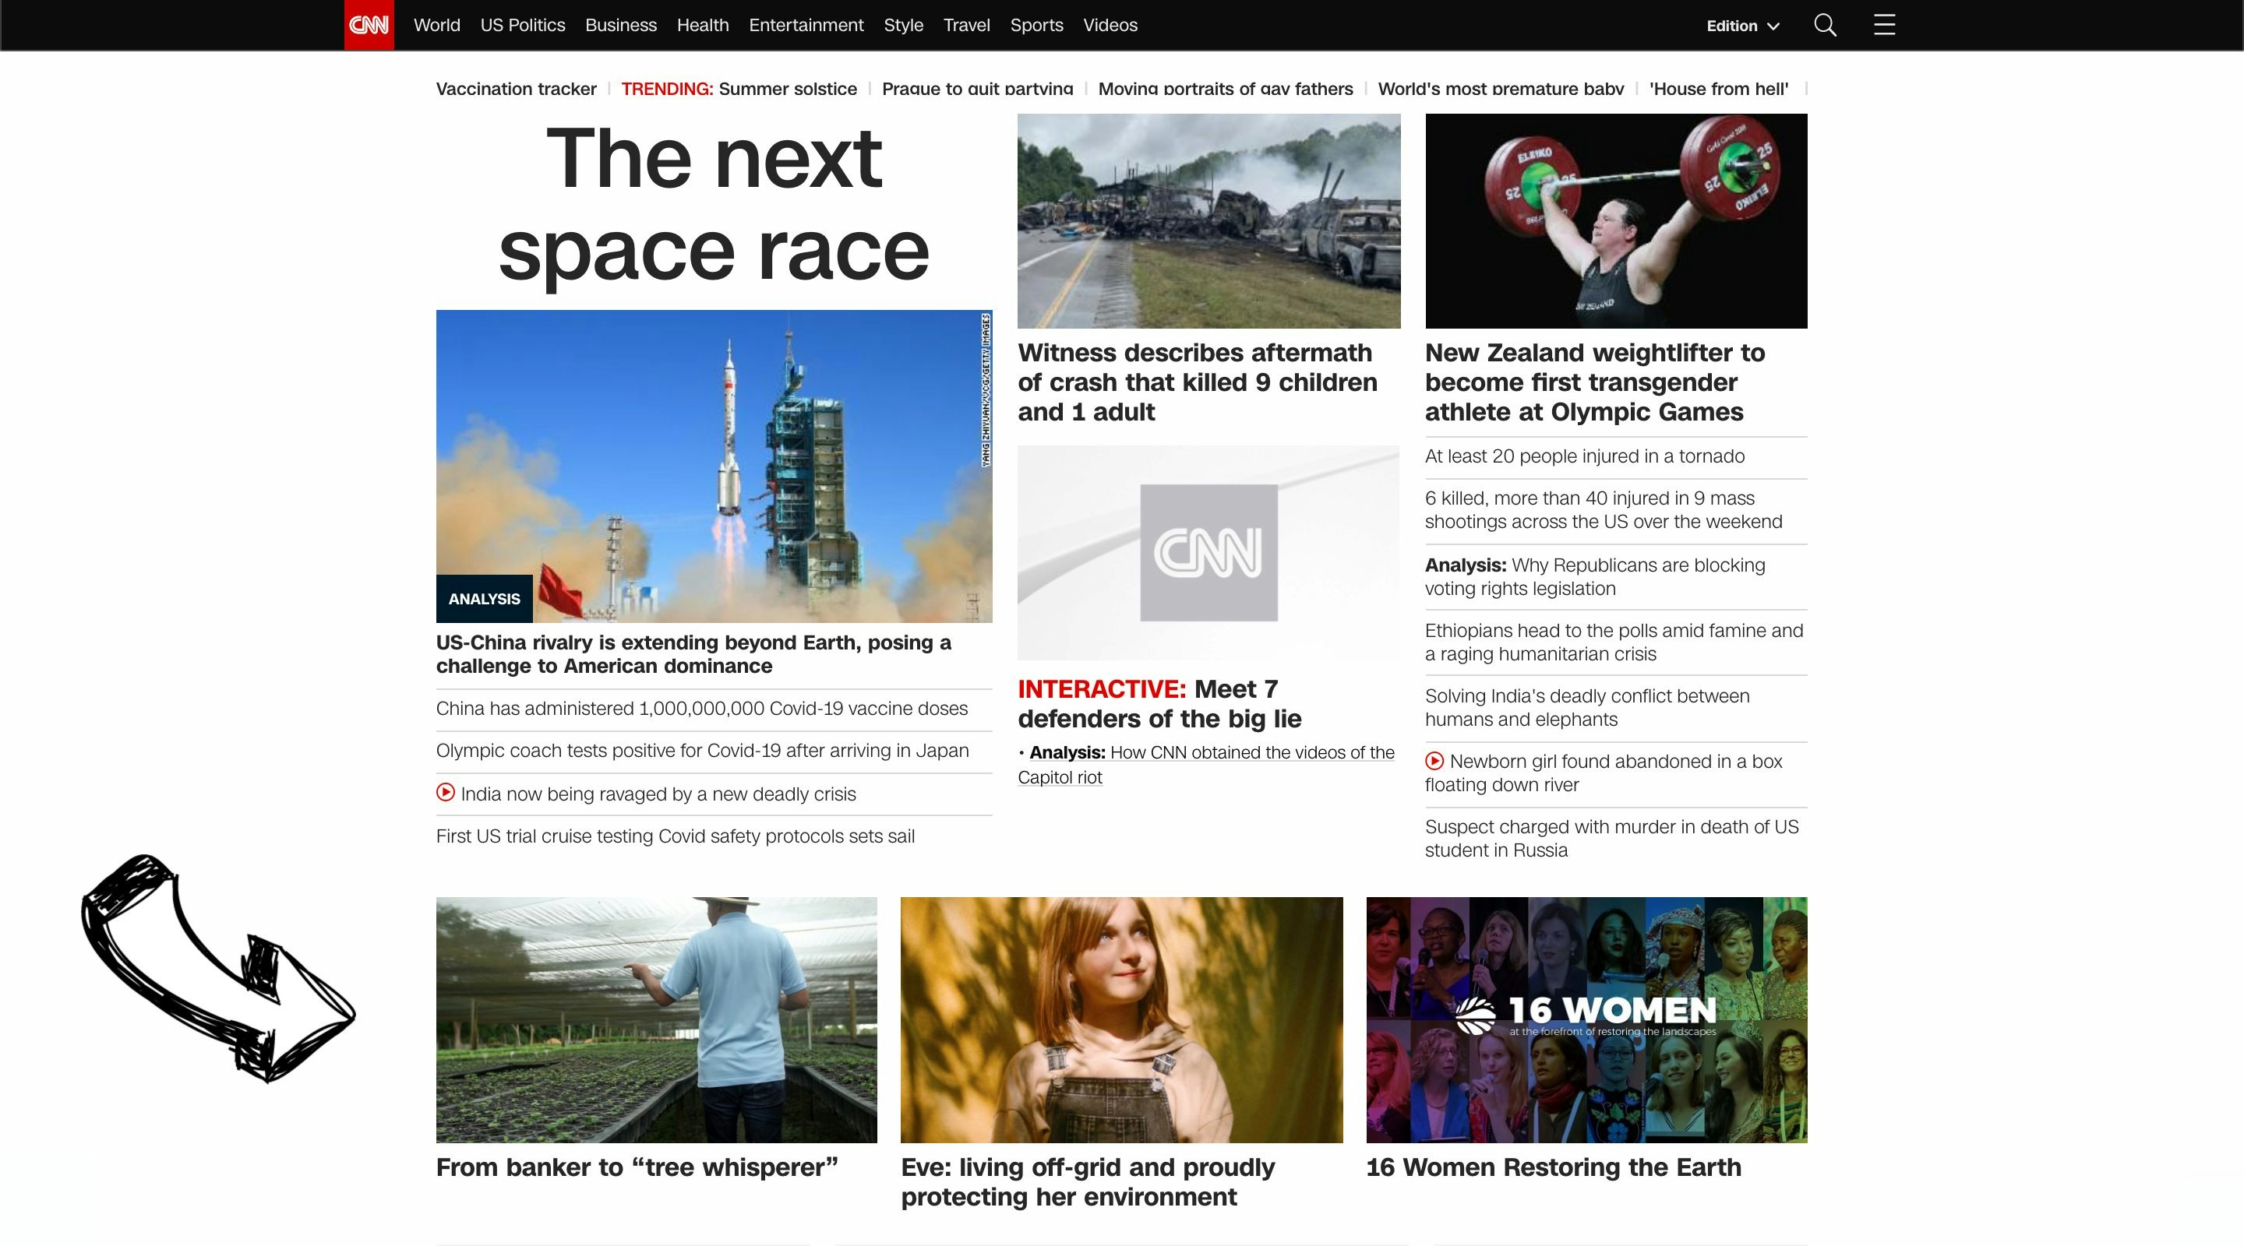Play the newborn girl video icon
The height and width of the screenshot is (1246, 2244).
(x=1434, y=760)
